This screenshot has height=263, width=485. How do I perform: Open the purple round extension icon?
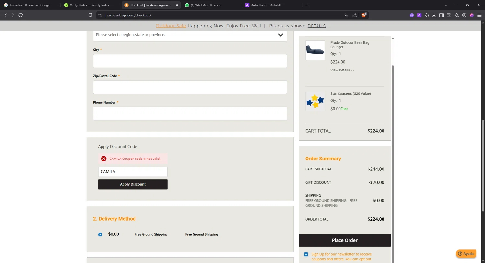point(412,15)
